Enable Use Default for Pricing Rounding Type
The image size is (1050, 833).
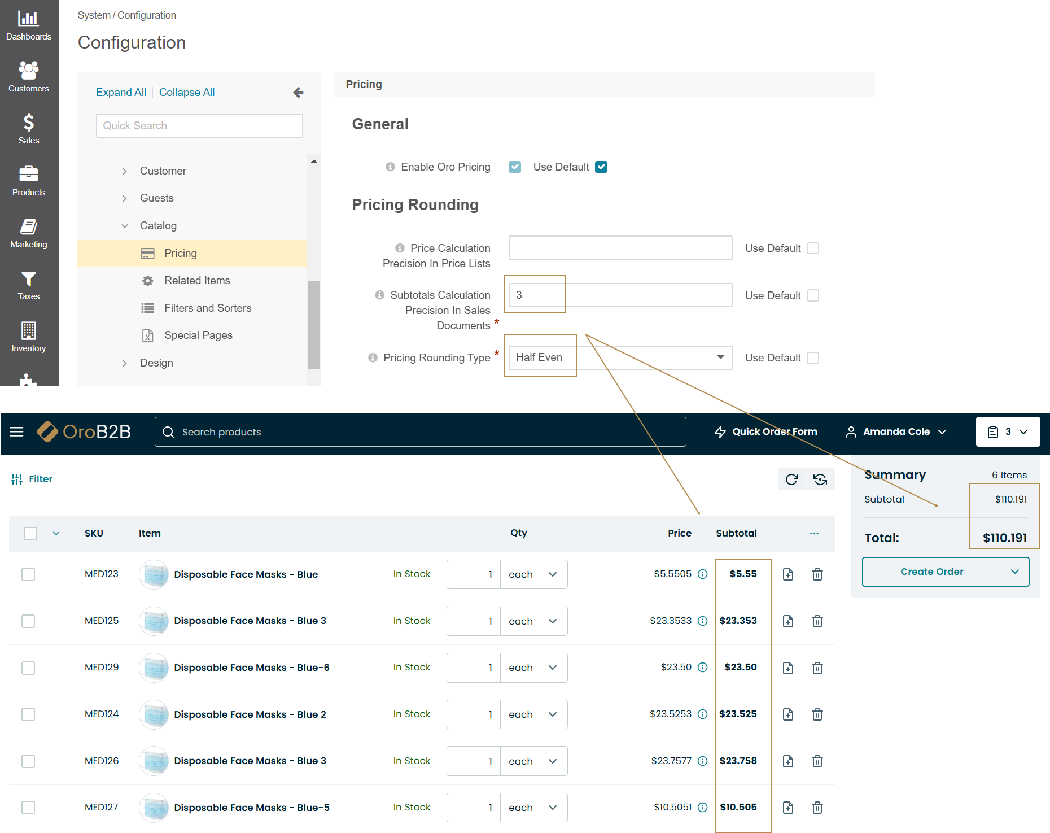813,358
